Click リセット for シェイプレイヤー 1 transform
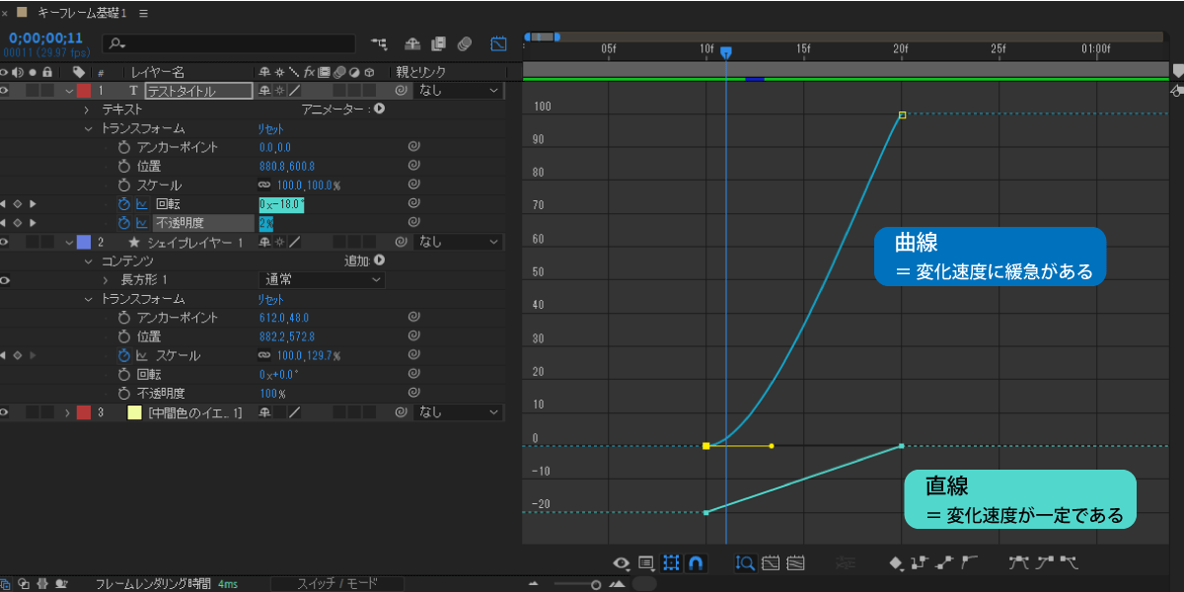 271,299
